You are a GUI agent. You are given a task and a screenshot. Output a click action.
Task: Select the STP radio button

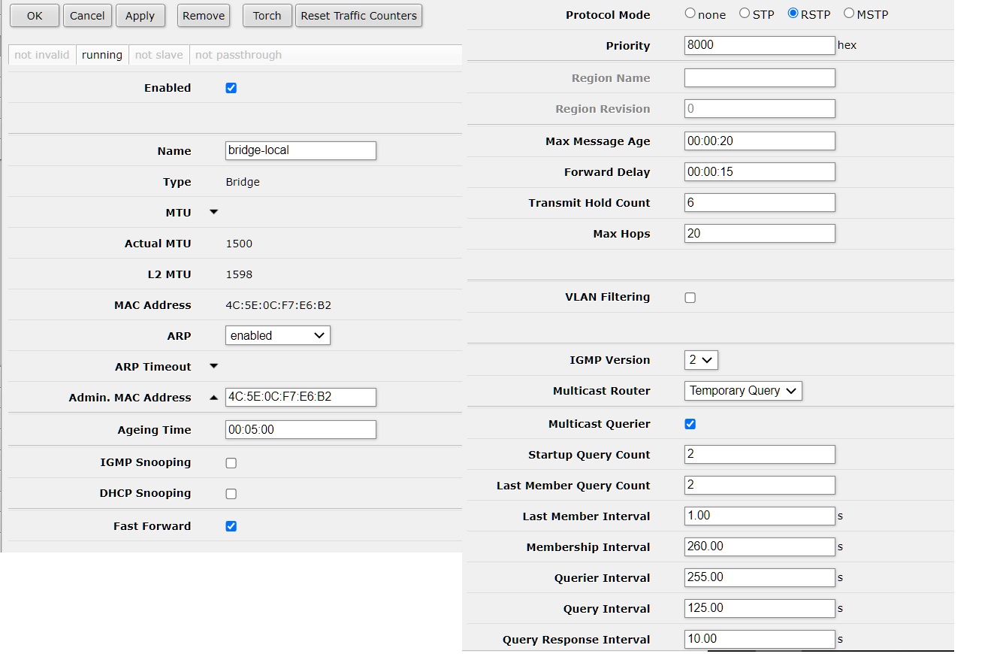[745, 14]
